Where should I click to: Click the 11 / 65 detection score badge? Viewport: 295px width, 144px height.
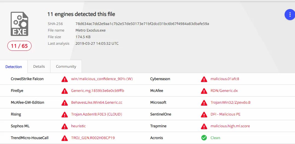tap(19, 46)
